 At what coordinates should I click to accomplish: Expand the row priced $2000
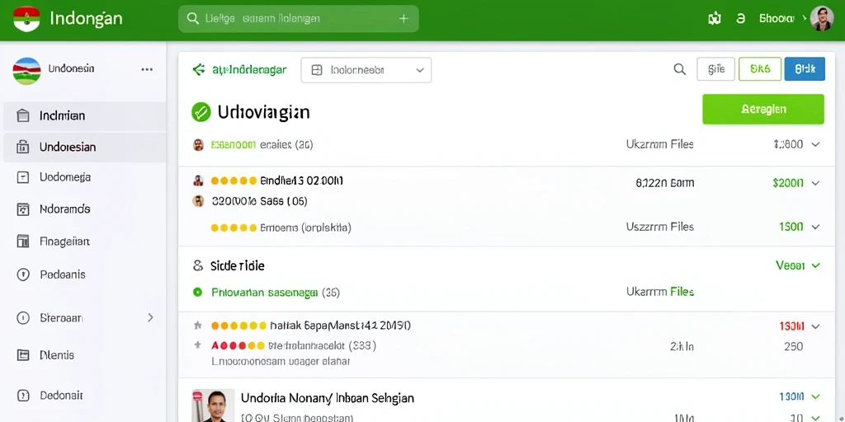point(815,183)
